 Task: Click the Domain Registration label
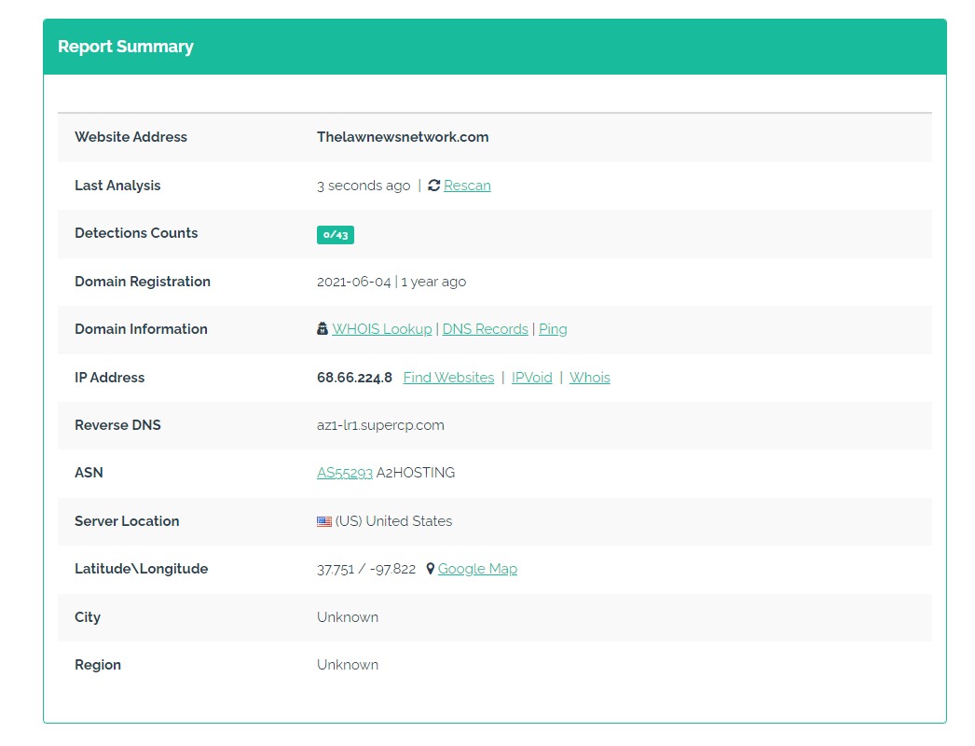click(x=143, y=282)
